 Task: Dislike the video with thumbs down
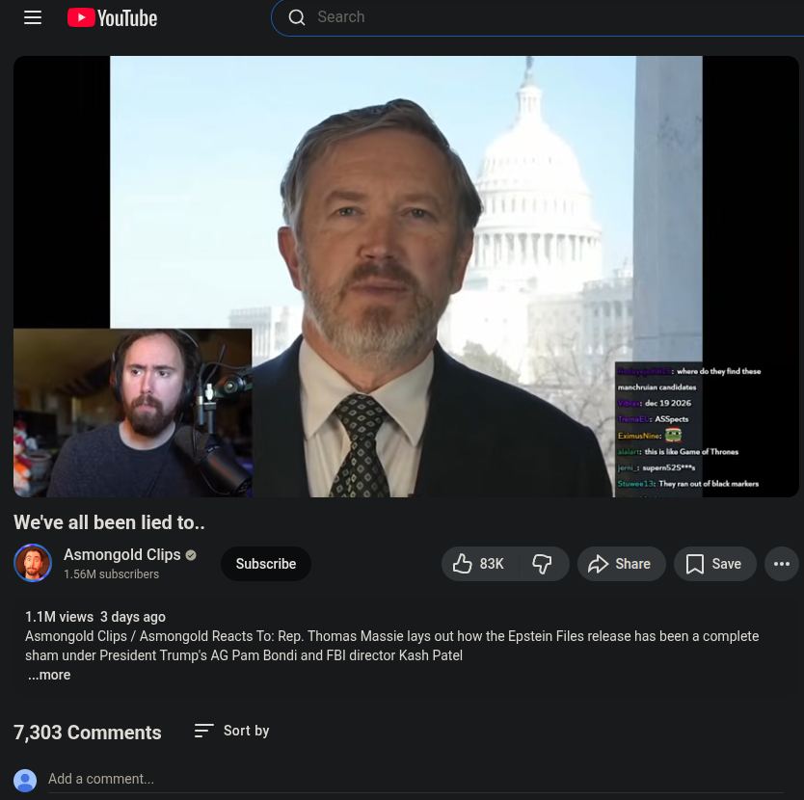tap(543, 564)
